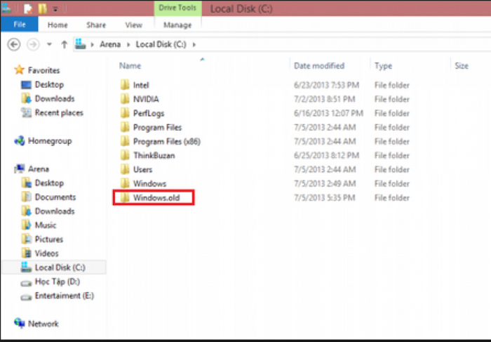Click the date 6/23/2013 7:53 PM

pyautogui.click(x=326, y=85)
